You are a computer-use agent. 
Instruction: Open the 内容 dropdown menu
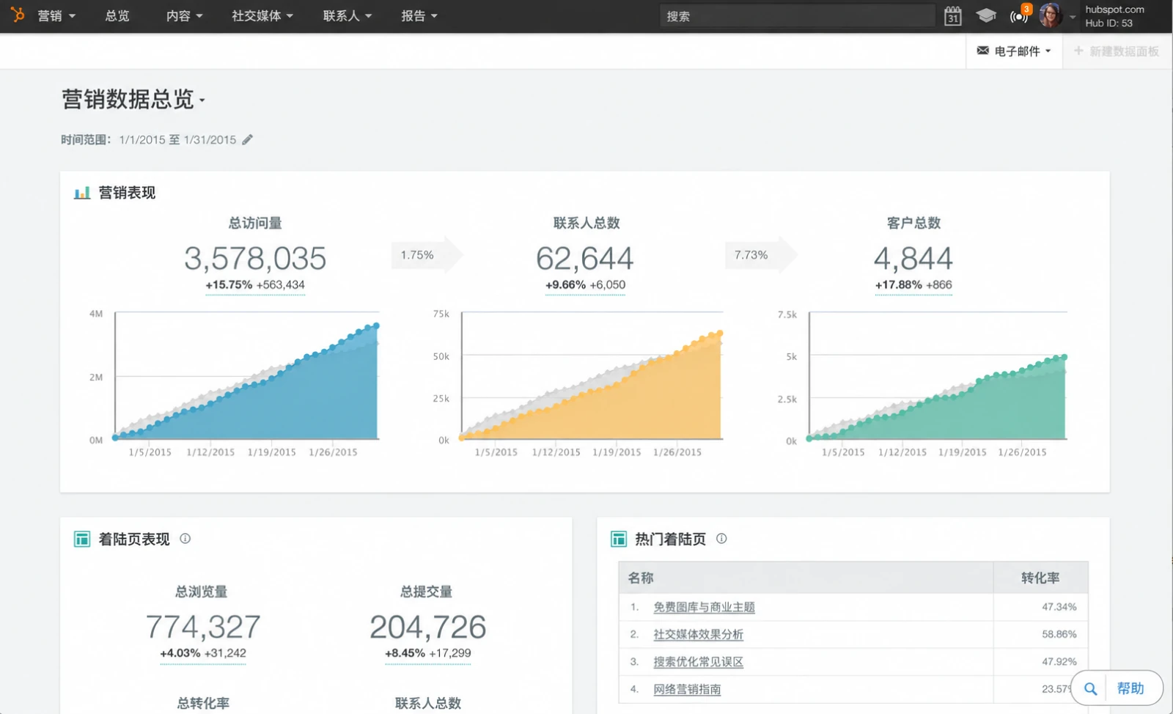pyautogui.click(x=185, y=15)
